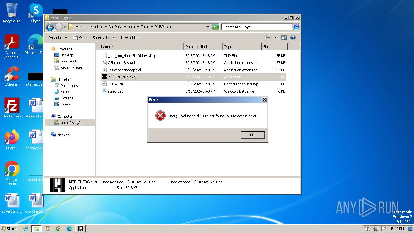Launch FileZilla Client from desktop
The width and height of the screenshot is (414, 233).
pos(12,108)
